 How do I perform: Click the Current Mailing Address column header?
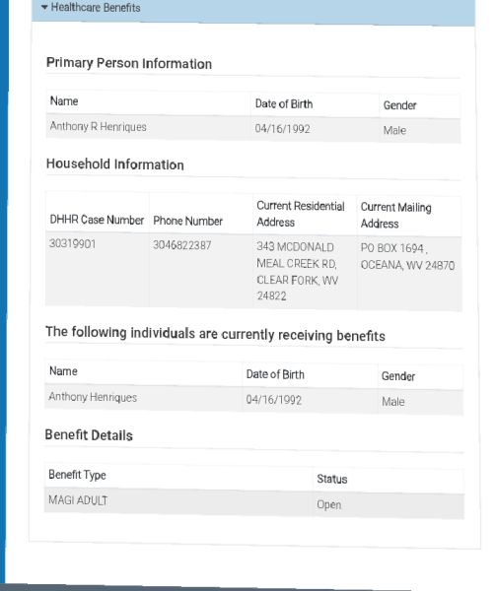pyautogui.click(x=395, y=215)
